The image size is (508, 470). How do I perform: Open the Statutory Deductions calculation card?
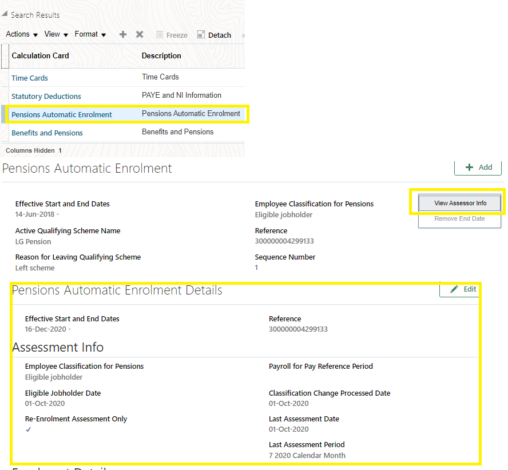point(46,96)
